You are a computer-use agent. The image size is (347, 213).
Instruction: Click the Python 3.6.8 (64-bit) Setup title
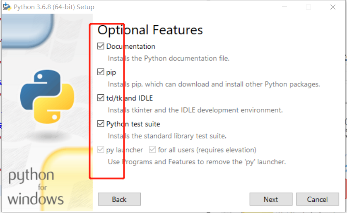pos(54,7)
